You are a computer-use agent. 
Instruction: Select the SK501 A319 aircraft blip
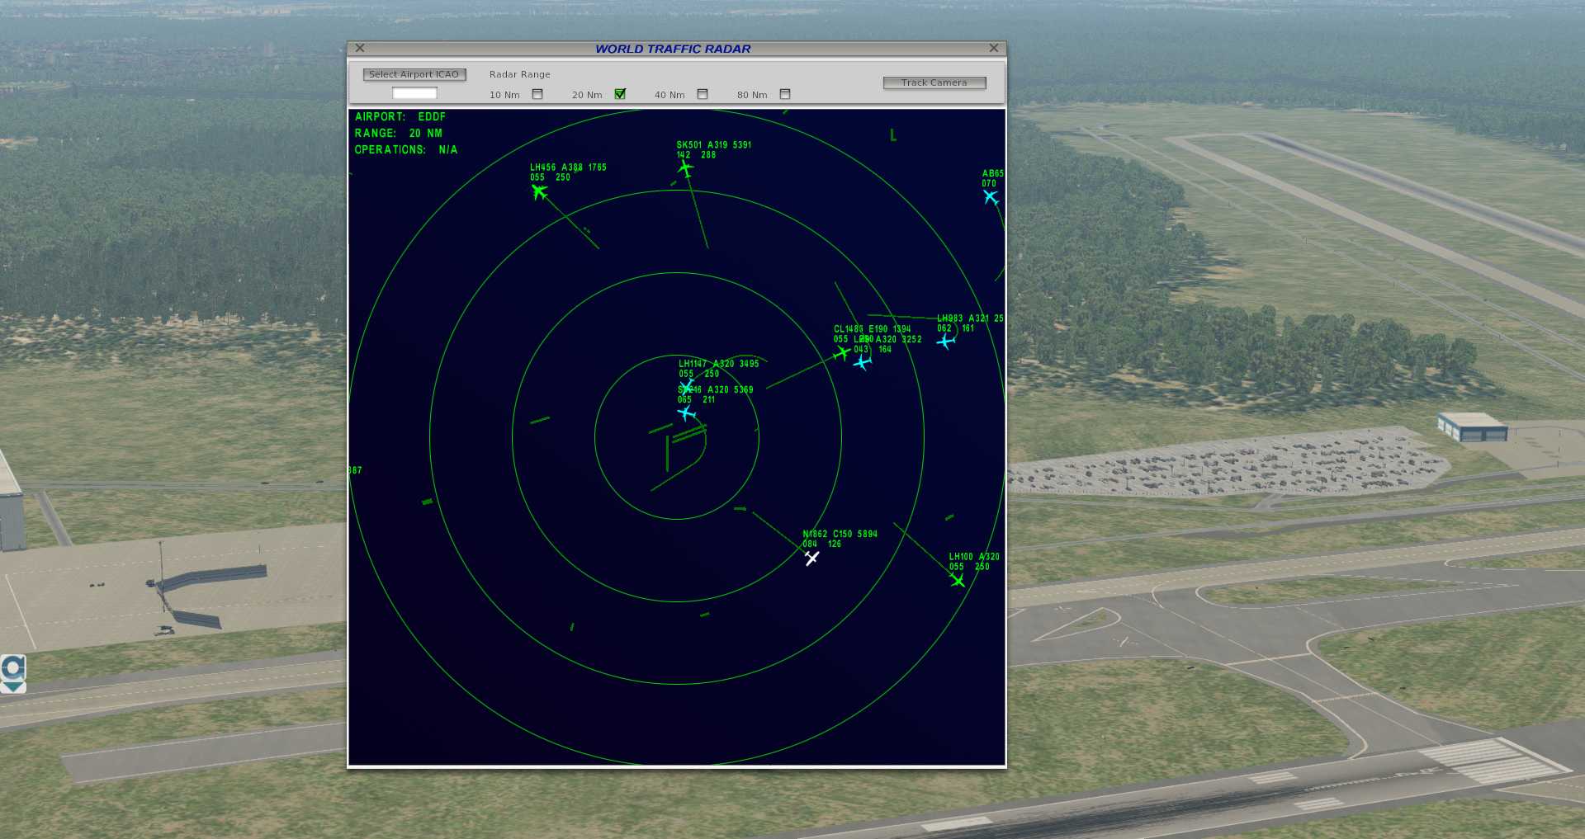[685, 168]
